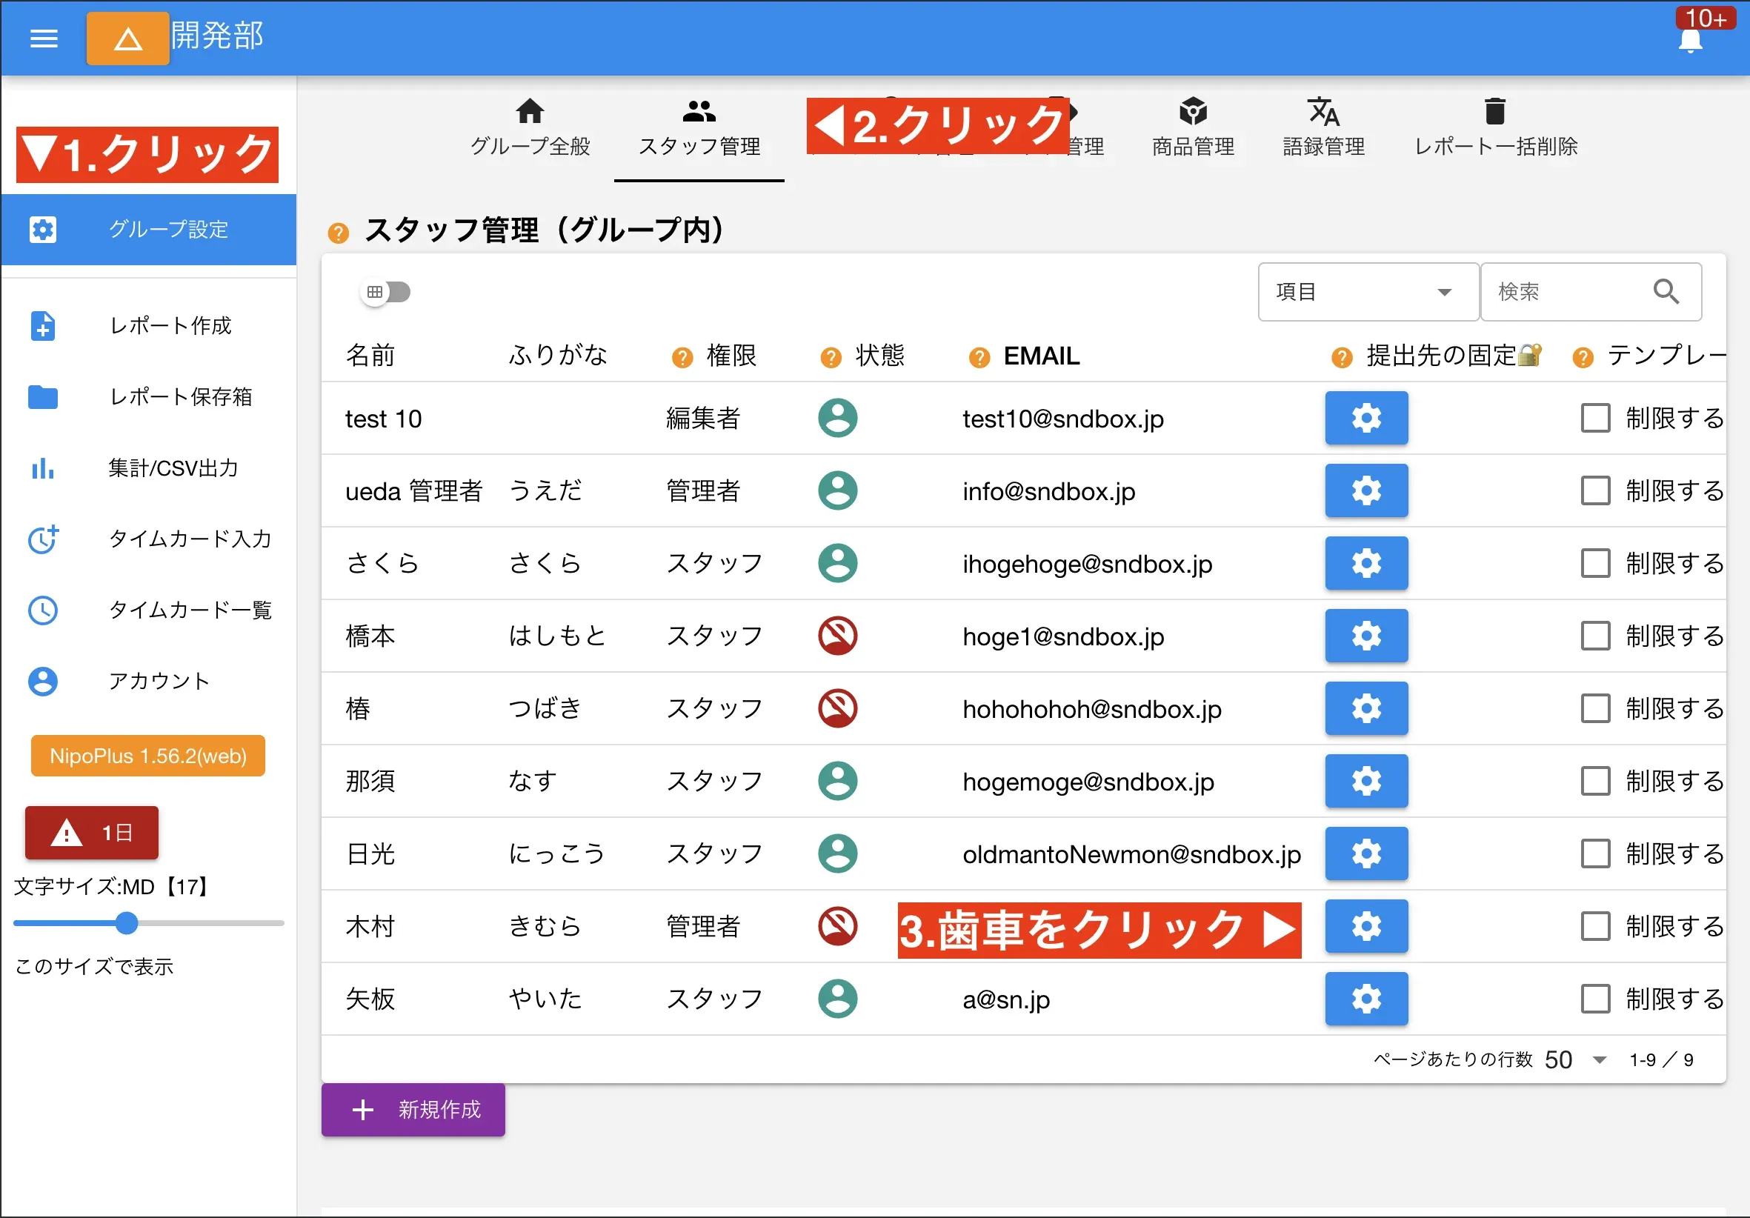Open the hamburger navigation menu
The width and height of the screenshot is (1750, 1218).
(44, 38)
